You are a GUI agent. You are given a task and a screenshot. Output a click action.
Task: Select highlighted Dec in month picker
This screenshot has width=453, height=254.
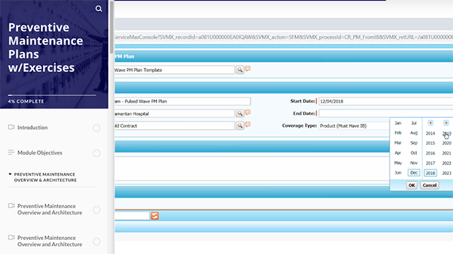[x=413, y=173]
